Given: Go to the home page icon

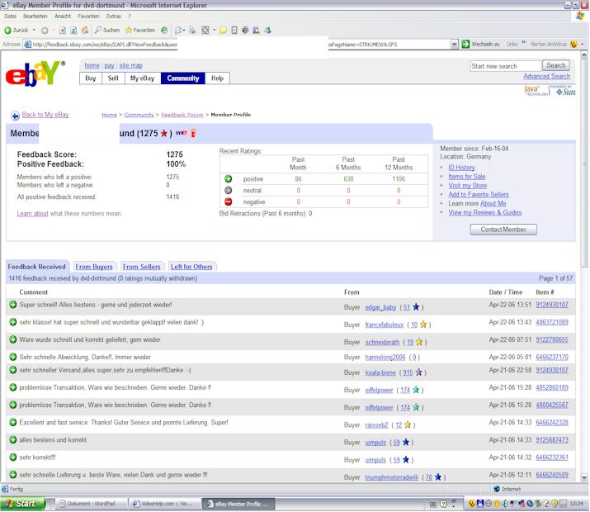Looking at the screenshot, I should pyautogui.click(x=85, y=31).
